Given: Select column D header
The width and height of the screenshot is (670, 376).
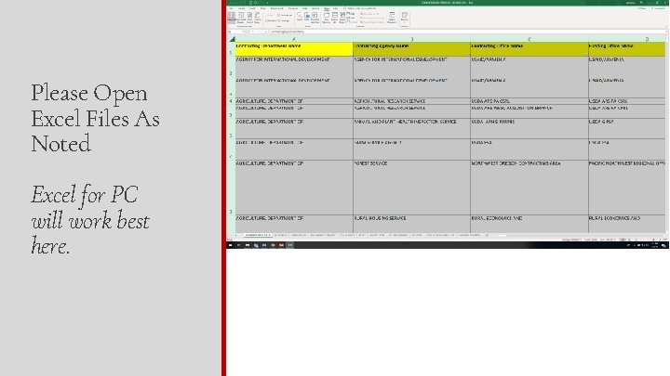Looking at the screenshot, I should 627,39.
